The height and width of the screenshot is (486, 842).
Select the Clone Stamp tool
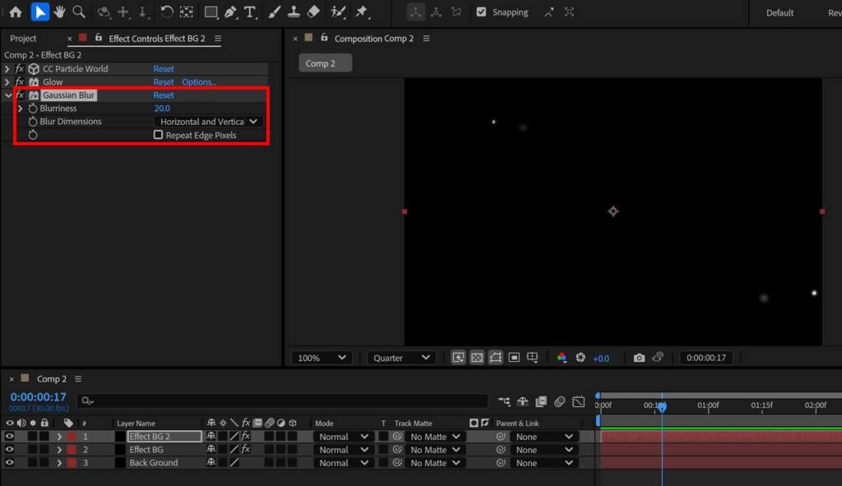294,12
